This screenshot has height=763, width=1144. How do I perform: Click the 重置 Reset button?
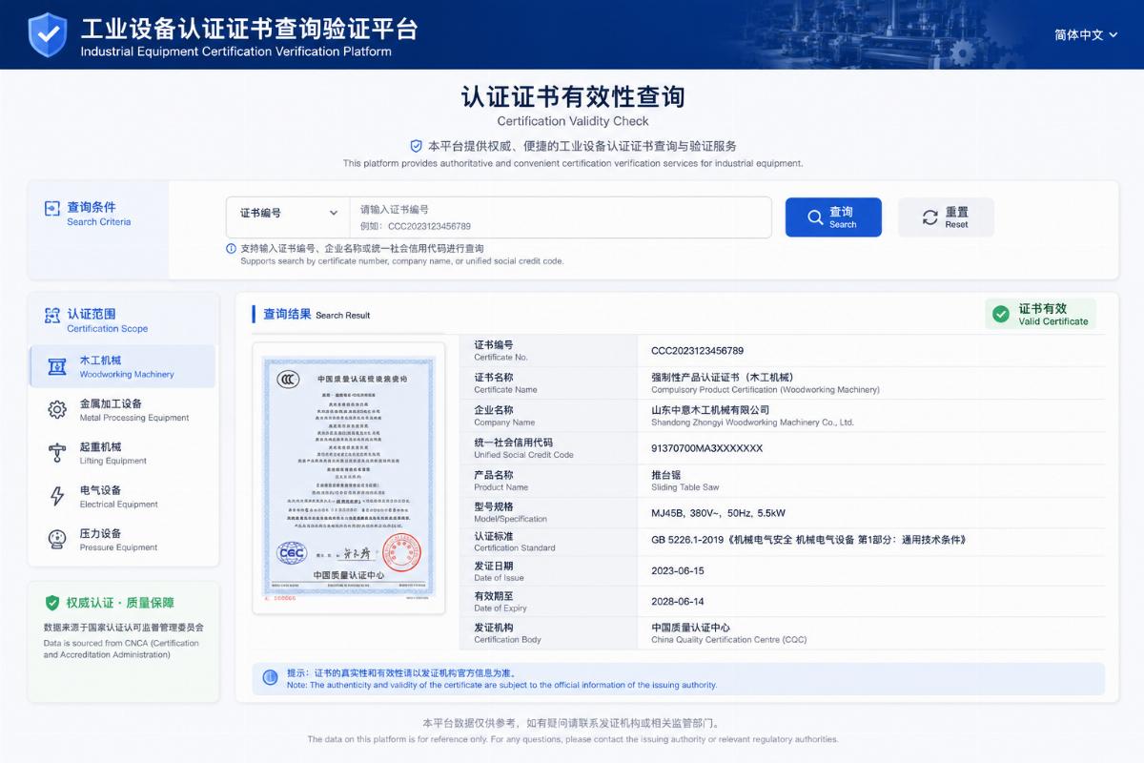946,217
